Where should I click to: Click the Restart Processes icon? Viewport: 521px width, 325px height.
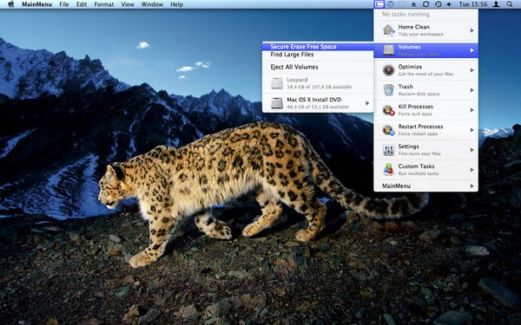pos(388,130)
